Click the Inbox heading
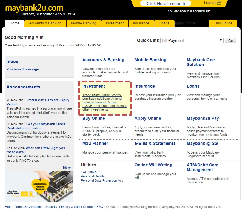This screenshot has width=242, height=210. pyautogui.click(x=12, y=62)
